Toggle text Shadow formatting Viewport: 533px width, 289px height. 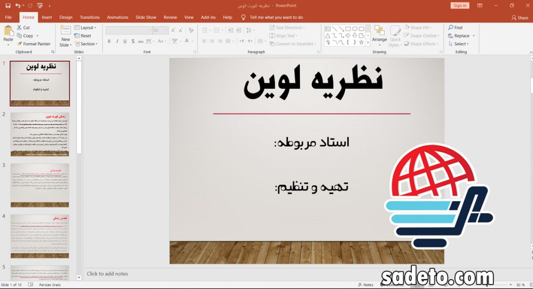pos(133,41)
